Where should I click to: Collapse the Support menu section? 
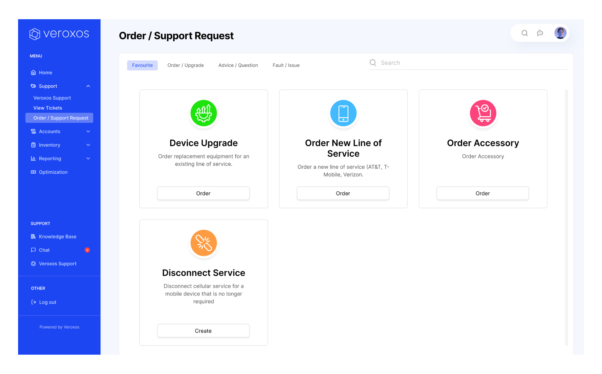coord(88,86)
